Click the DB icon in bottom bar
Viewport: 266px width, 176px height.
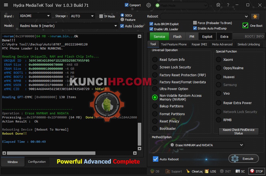(x=152, y=171)
